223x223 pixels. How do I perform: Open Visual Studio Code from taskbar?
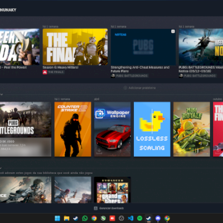pyautogui.click(x=130, y=218)
